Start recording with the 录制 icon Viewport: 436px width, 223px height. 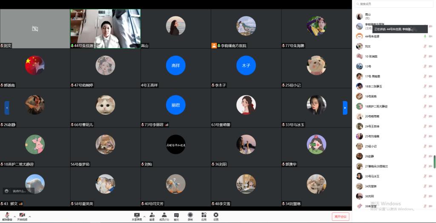click(190, 216)
